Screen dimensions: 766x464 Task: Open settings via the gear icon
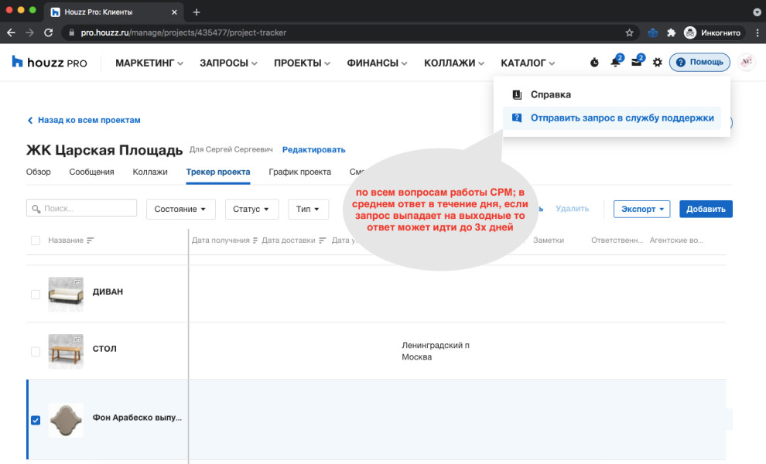point(657,62)
